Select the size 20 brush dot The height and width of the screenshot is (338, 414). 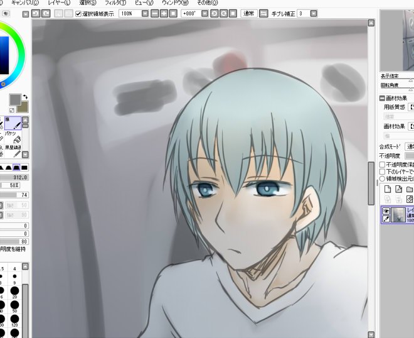(x=14, y=291)
